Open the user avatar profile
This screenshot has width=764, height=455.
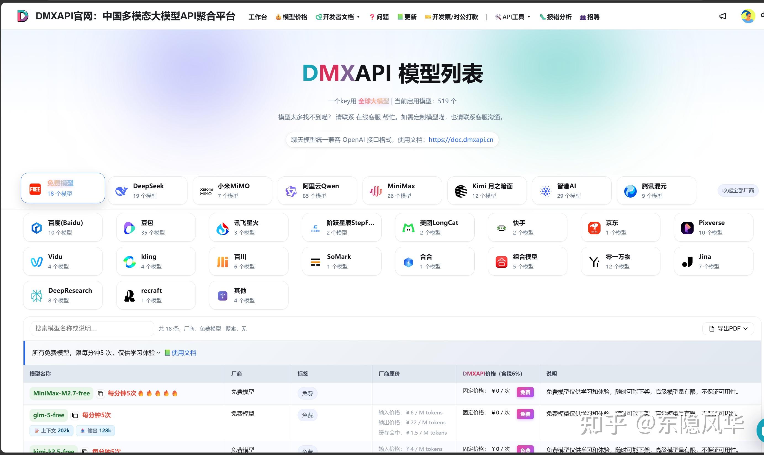click(x=748, y=16)
